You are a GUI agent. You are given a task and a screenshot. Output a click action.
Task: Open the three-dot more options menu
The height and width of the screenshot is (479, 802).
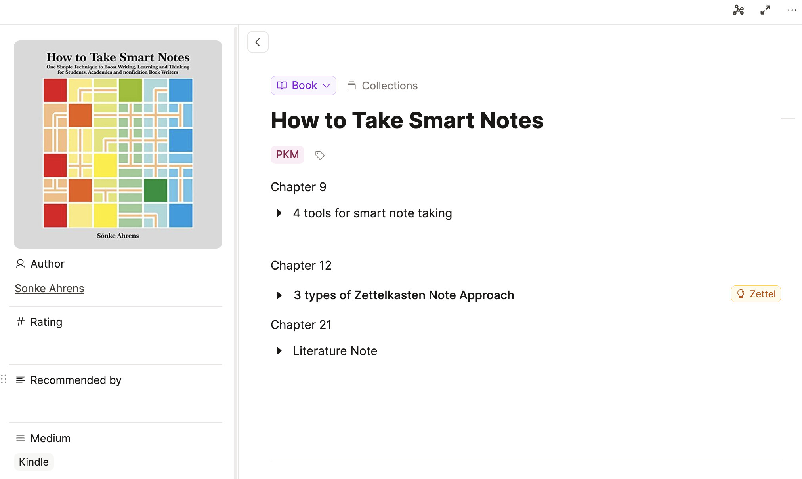(792, 10)
